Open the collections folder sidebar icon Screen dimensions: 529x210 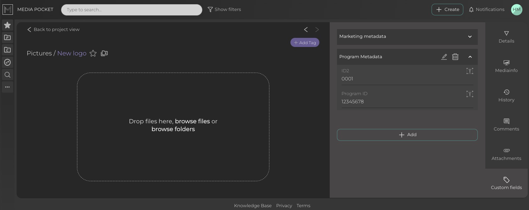(x=8, y=50)
